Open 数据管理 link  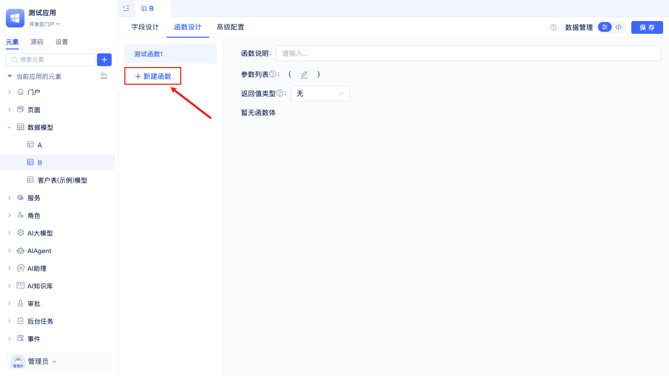pos(579,27)
